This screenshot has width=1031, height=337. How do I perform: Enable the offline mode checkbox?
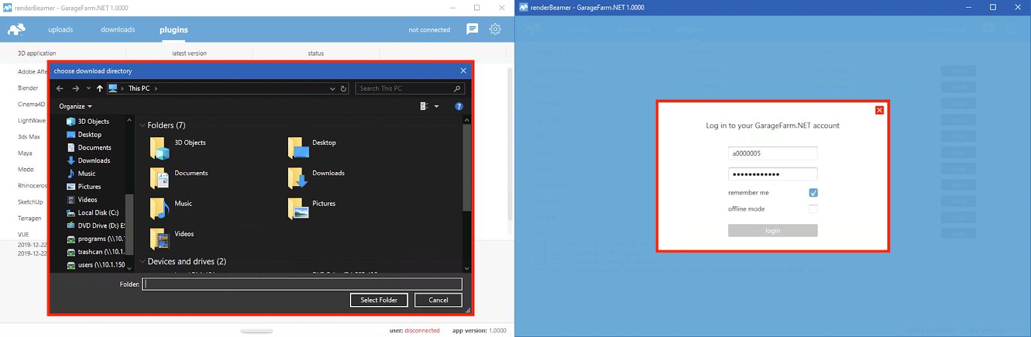[x=813, y=209]
